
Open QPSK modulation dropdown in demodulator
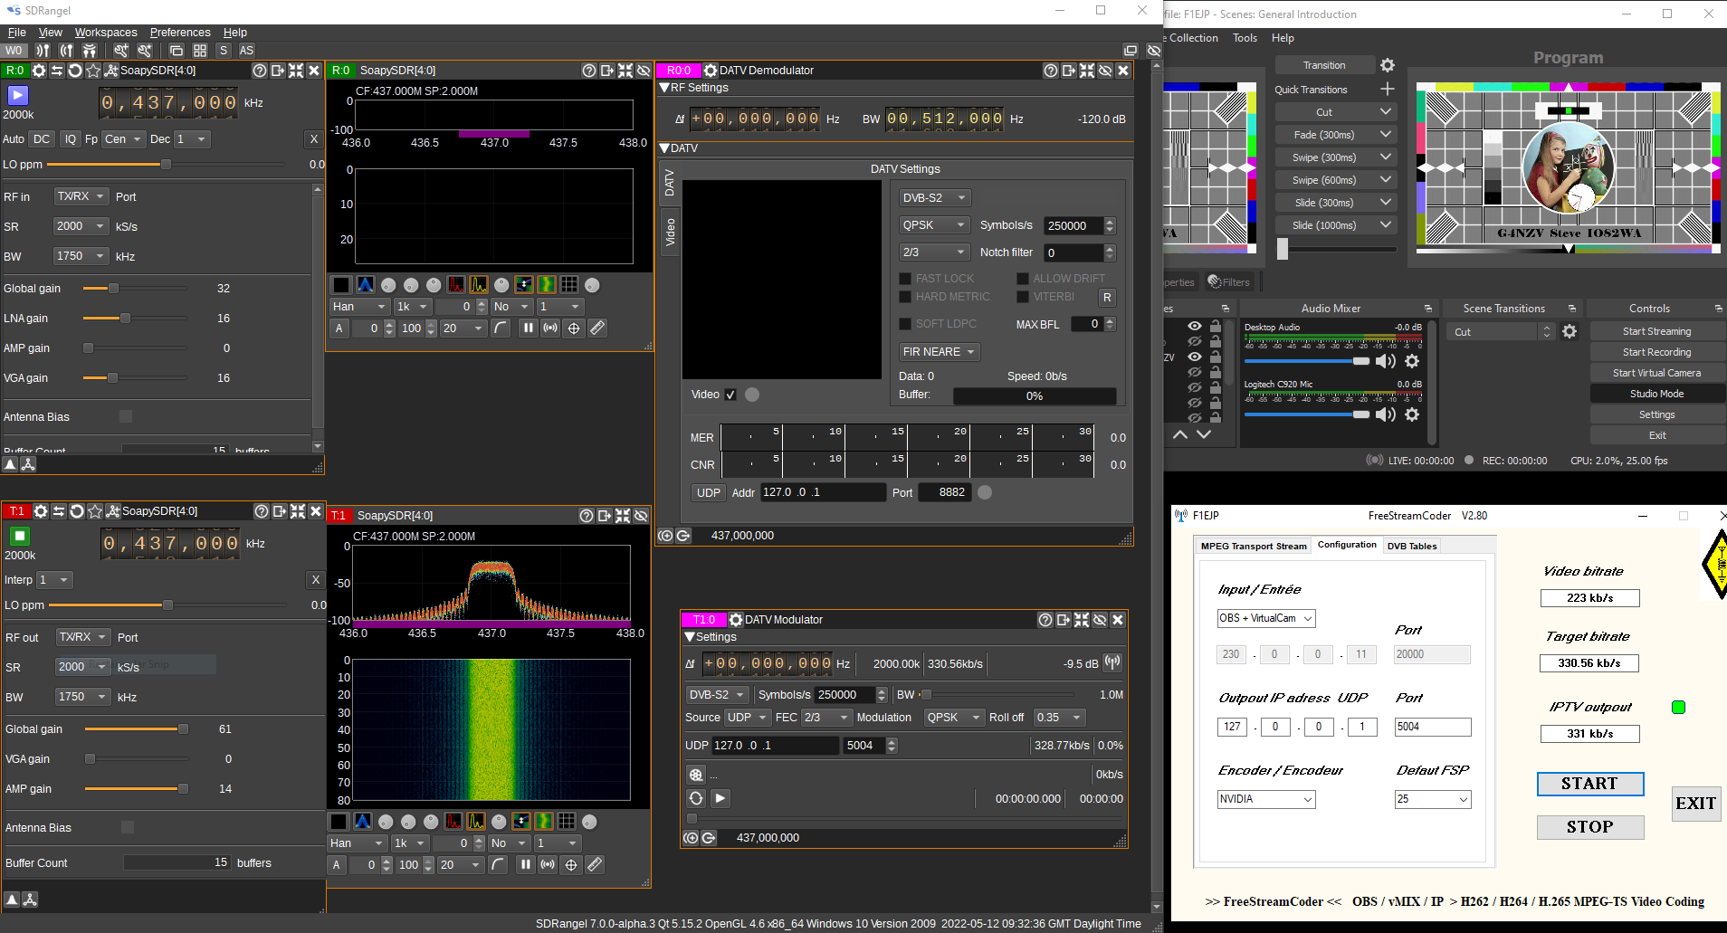(934, 225)
